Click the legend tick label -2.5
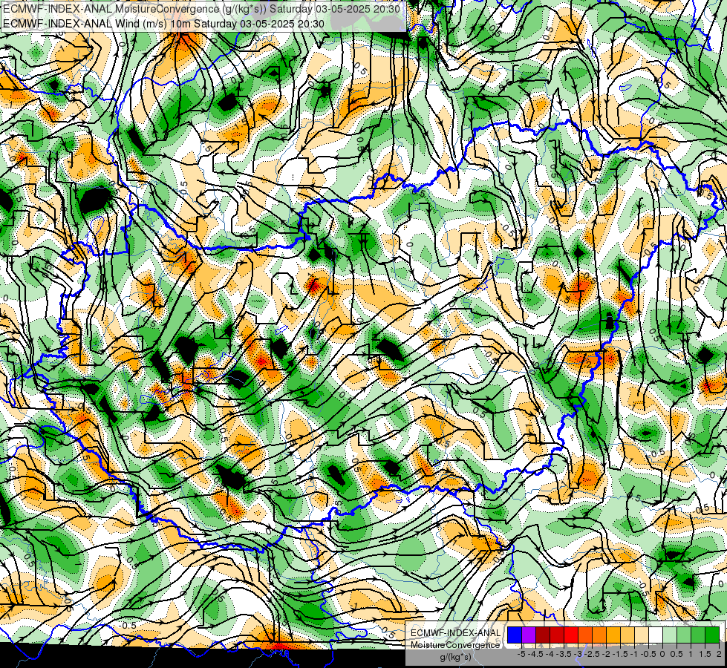This screenshot has height=668, width=727. tap(592, 654)
